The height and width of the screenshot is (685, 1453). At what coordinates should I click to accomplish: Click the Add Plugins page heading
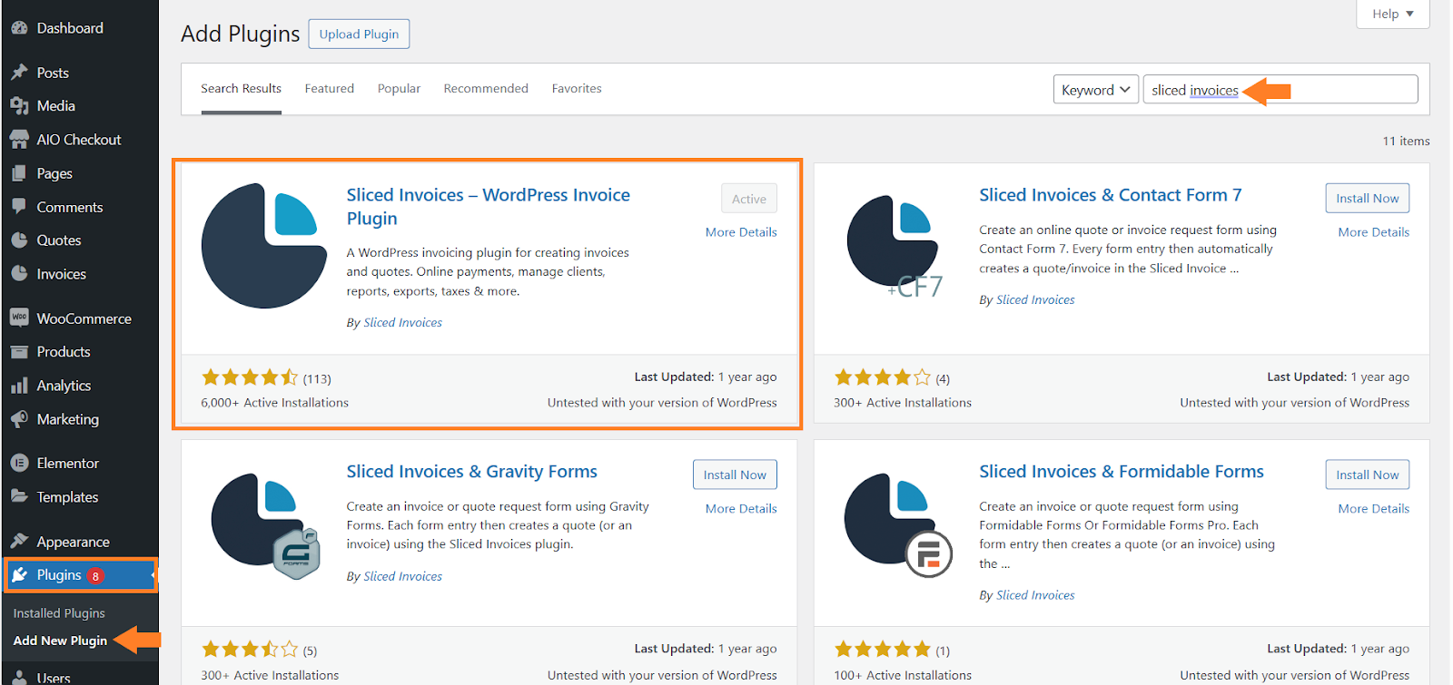(x=240, y=34)
